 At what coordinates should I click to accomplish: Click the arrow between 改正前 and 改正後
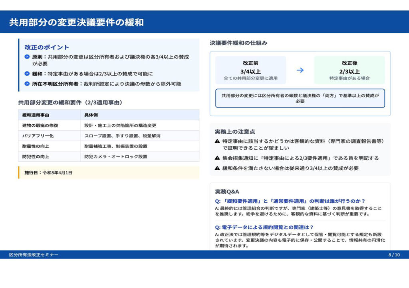[x=300, y=70]
